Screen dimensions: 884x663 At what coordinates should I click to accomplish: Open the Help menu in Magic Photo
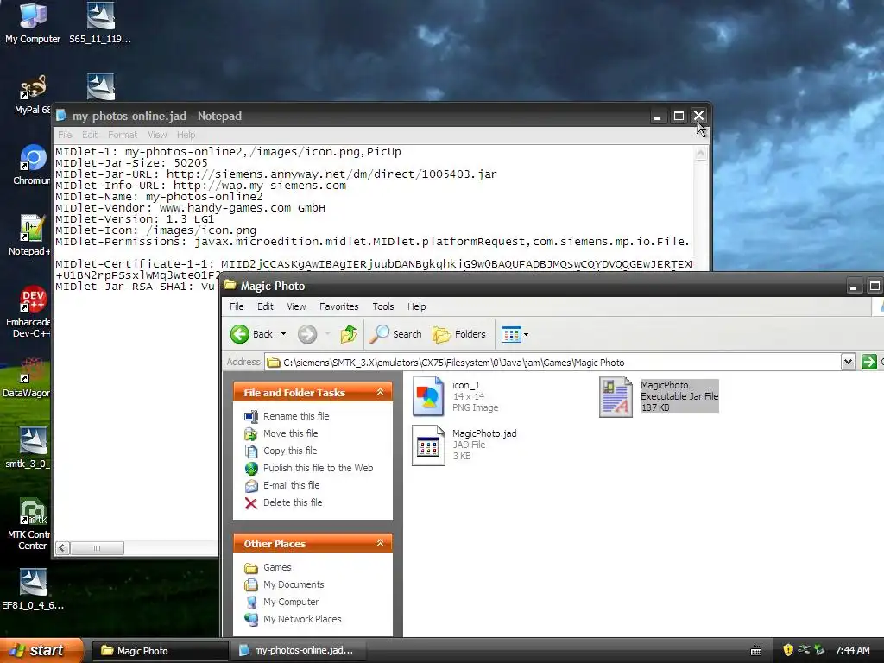[x=417, y=306]
